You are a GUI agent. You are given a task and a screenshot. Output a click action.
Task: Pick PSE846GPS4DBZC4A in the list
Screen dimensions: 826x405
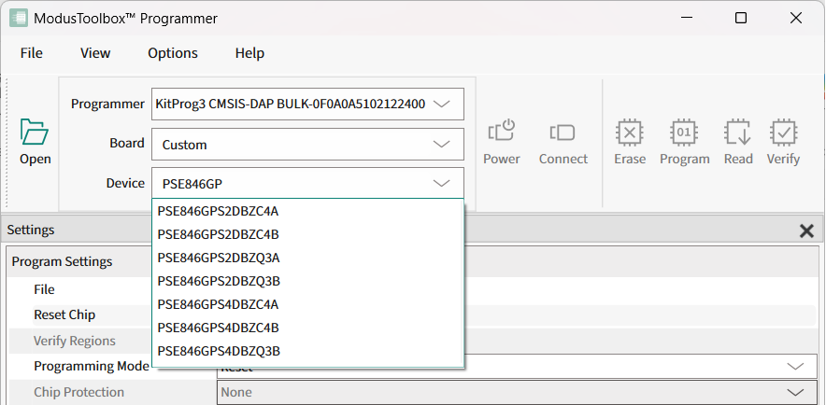[x=219, y=304]
